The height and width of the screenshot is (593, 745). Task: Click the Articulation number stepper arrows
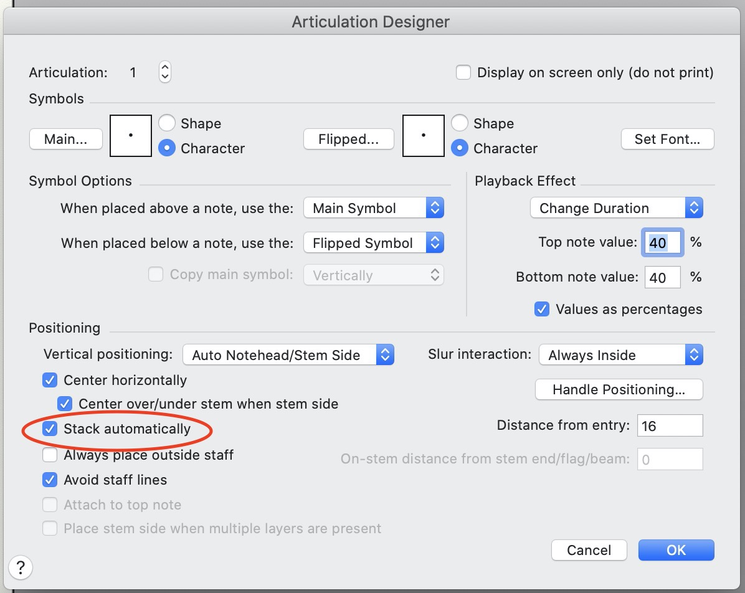[164, 72]
